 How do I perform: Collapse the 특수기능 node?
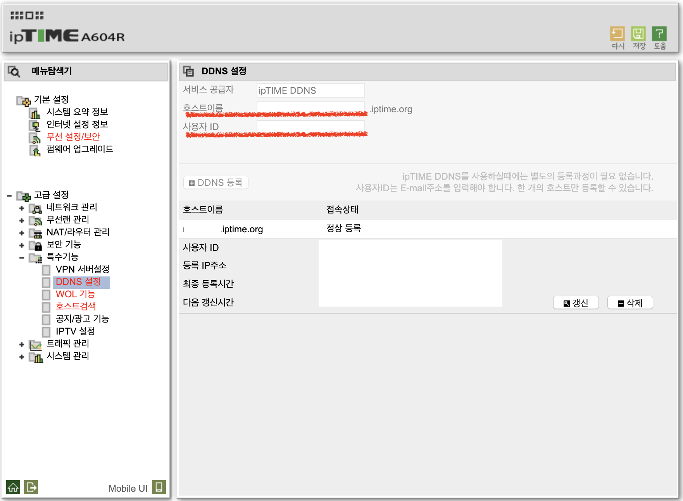tap(22, 258)
